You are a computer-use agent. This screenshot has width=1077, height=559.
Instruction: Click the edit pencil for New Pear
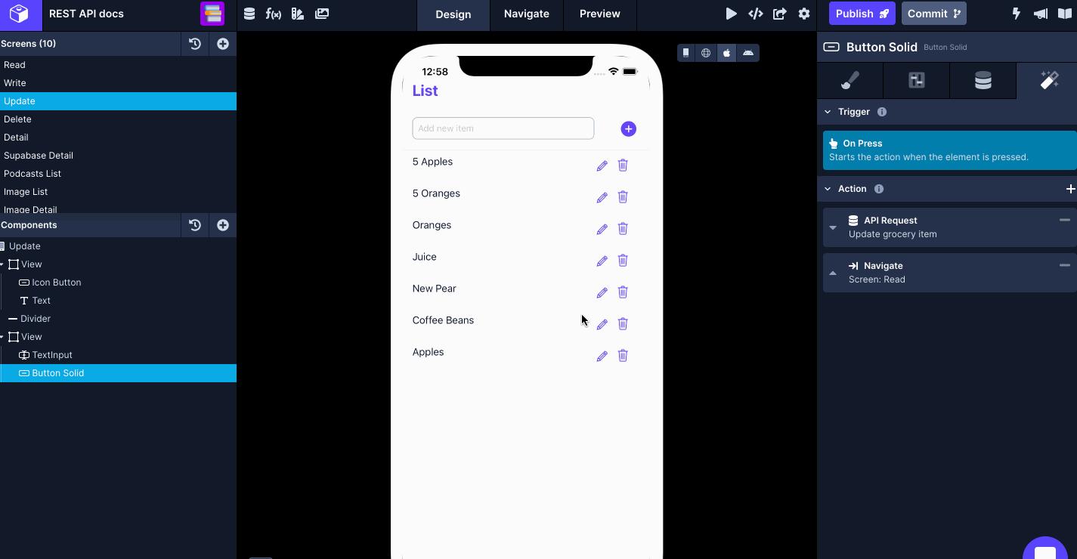point(602,292)
